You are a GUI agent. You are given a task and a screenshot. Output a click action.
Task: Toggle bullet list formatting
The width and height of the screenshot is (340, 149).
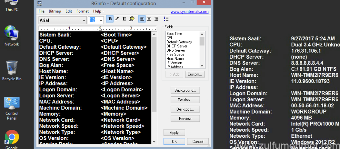pyautogui.click(x=167, y=19)
